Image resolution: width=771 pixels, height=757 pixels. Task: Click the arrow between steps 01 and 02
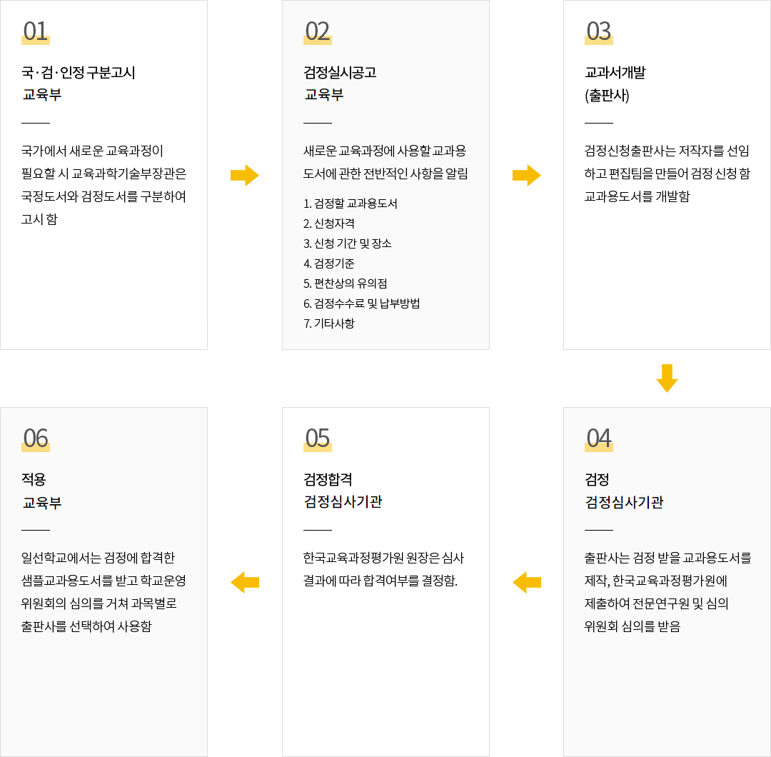click(244, 175)
